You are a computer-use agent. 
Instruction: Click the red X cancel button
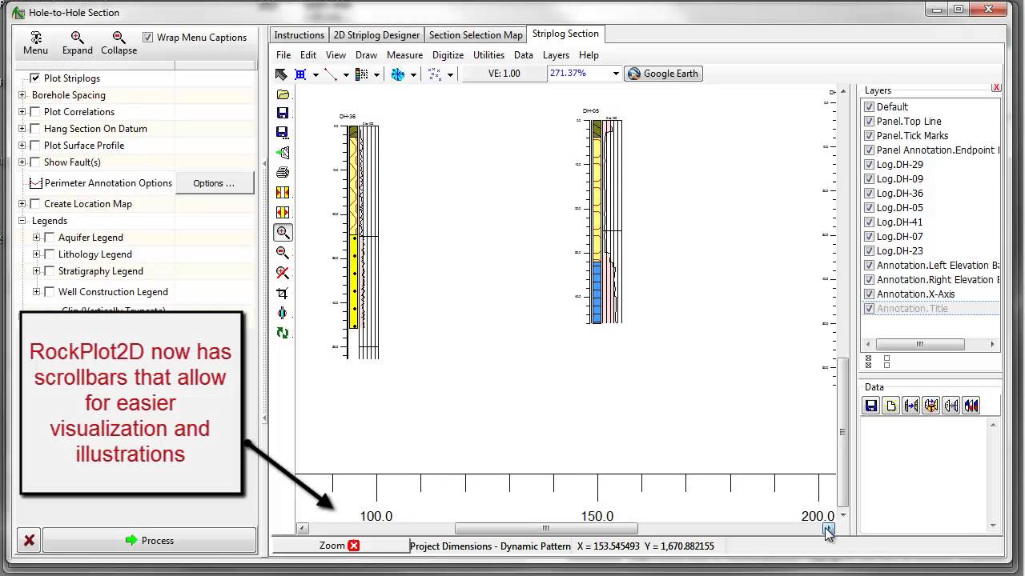(x=29, y=541)
